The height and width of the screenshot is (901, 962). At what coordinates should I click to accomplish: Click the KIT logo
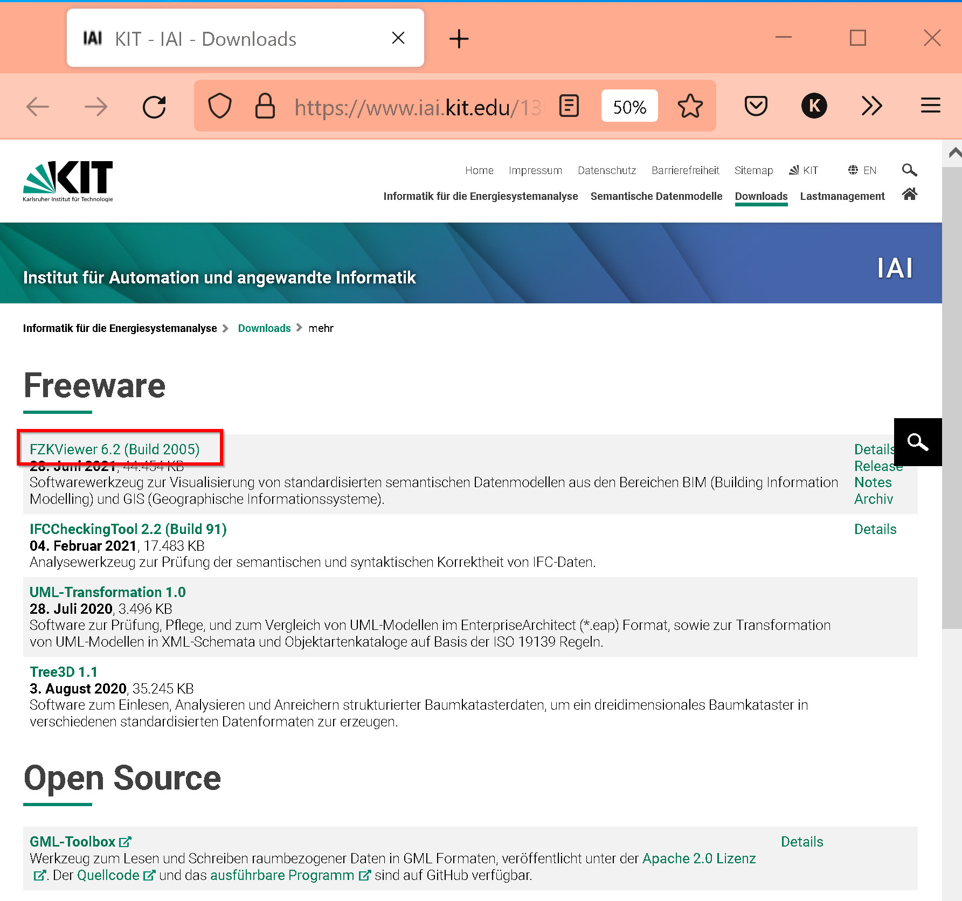[x=68, y=182]
